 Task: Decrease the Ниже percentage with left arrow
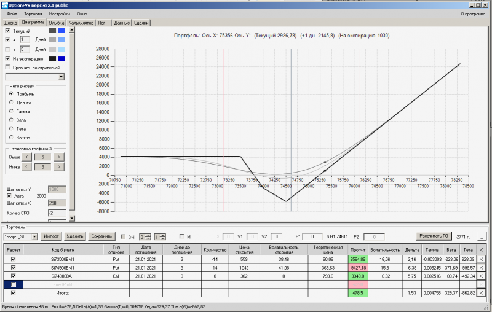[x=26, y=167]
